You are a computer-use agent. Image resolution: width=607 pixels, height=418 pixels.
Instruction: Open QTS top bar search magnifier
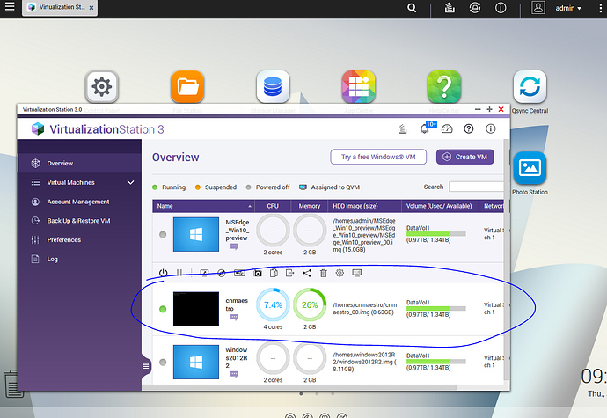point(412,8)
